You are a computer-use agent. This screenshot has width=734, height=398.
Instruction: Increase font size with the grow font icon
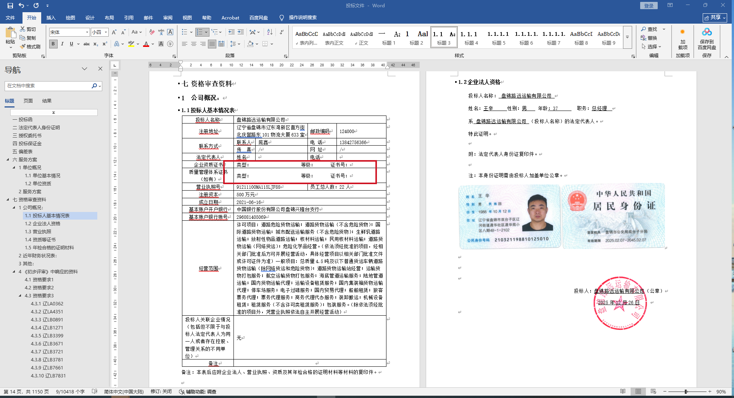coord(114,32)
